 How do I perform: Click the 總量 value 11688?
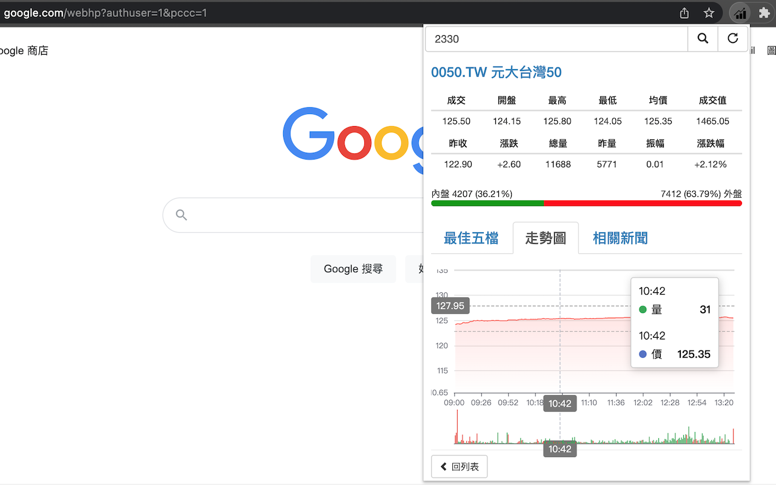click(x=558, y=164)
